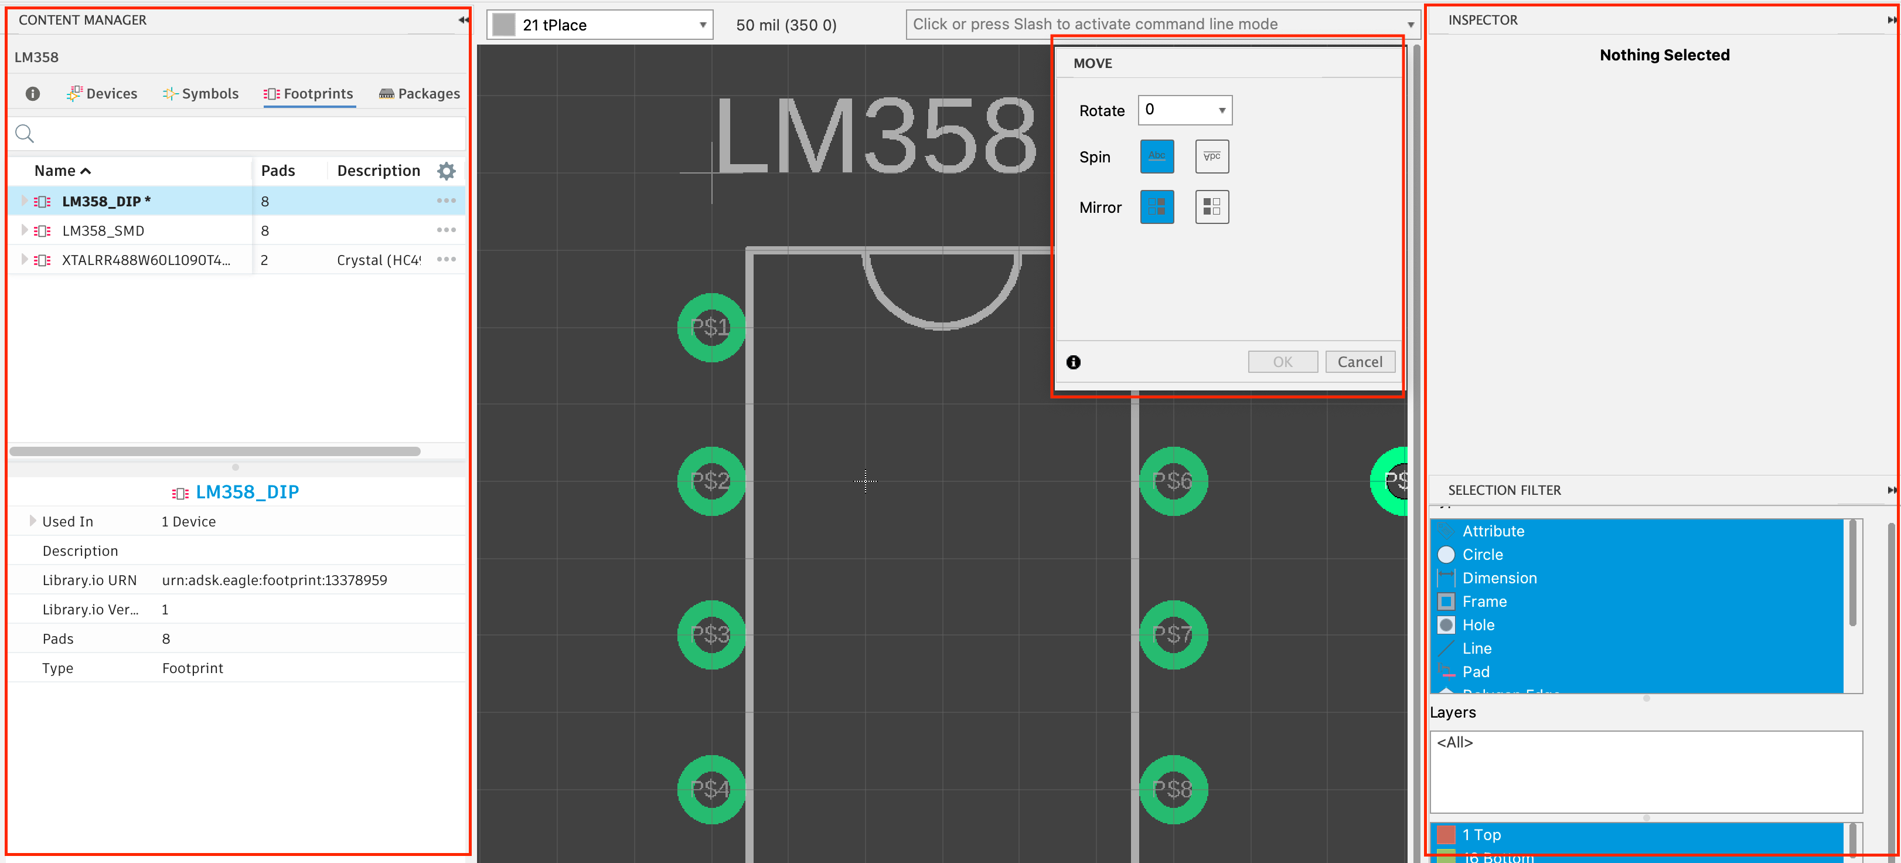The width and height of the screenshot is (1901, 863).
Task: Switch to the Devices tab
Action: (x=101, y=93)
